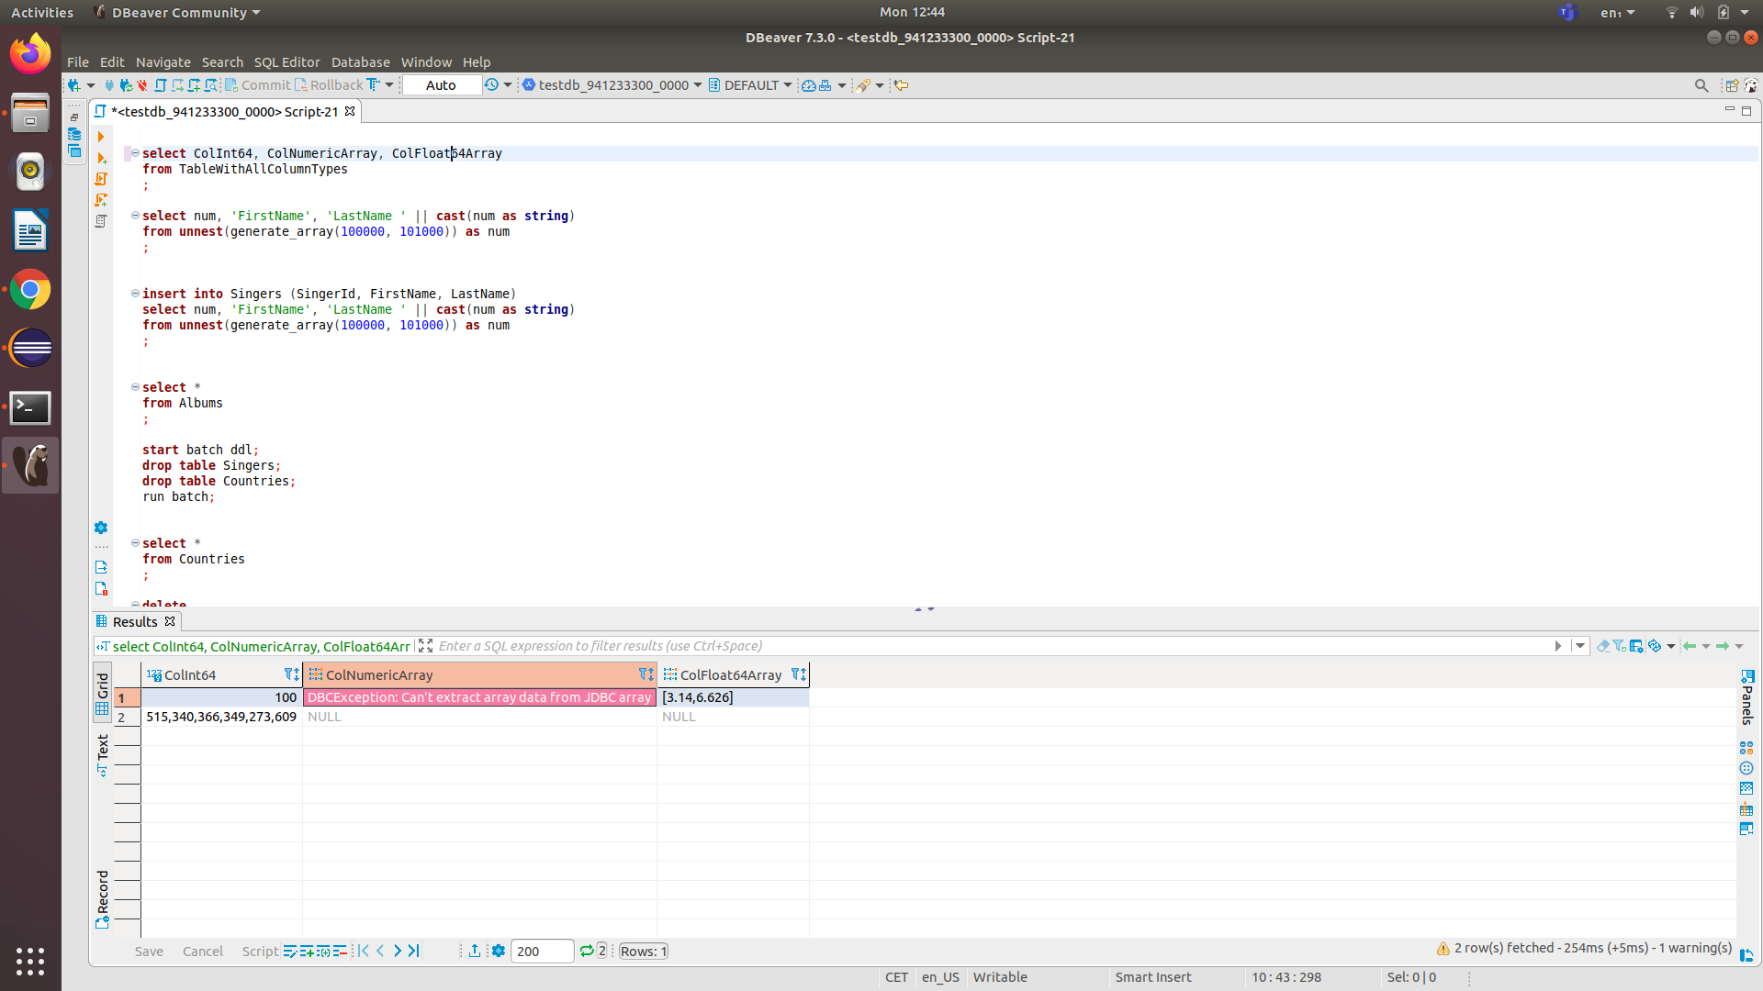Select the Results tab
The height and width of the screenshot is (991, 1763).
point(135,621)
